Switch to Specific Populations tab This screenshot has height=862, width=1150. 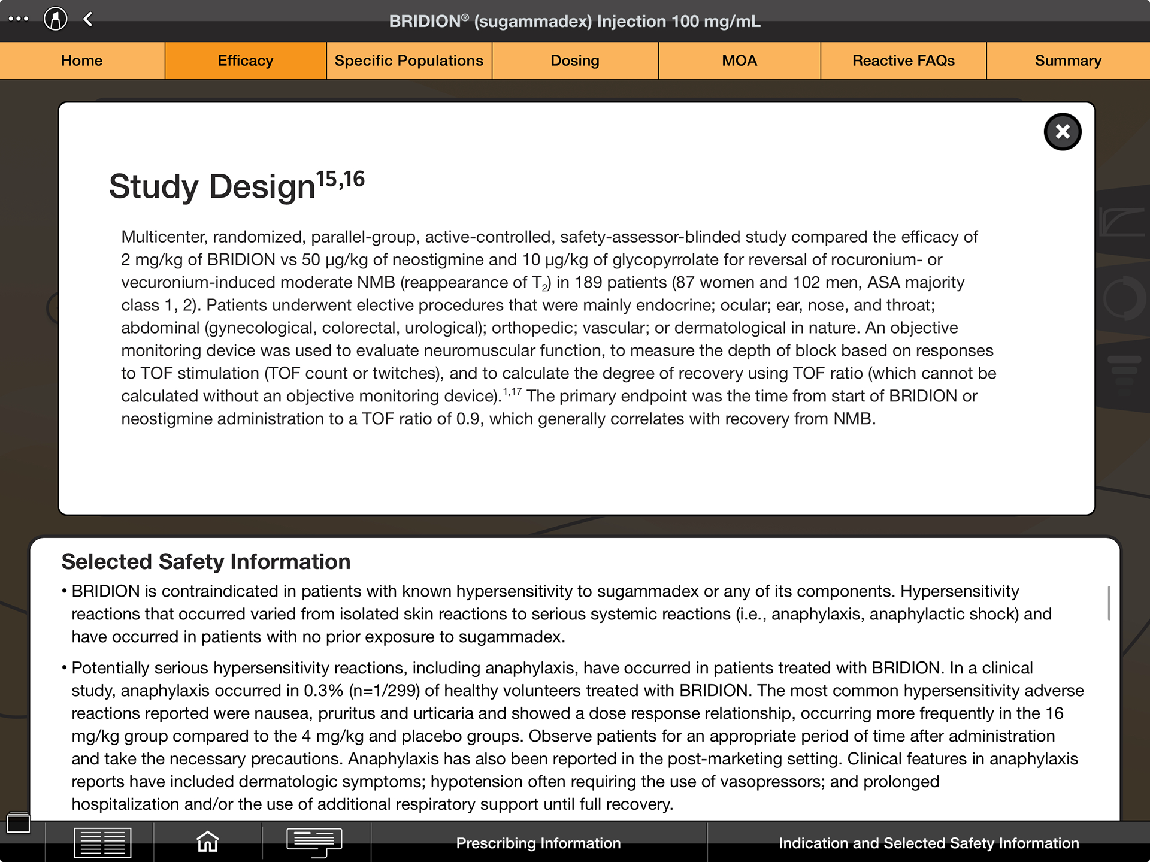pos(409,61)
